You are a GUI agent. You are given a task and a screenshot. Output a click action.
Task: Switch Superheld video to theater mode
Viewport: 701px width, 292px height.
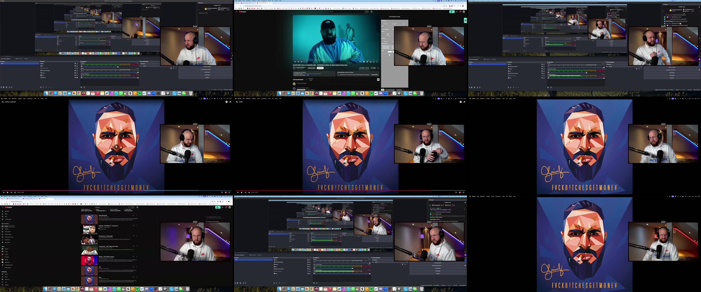pyautogui.click(x=374, y=62)
